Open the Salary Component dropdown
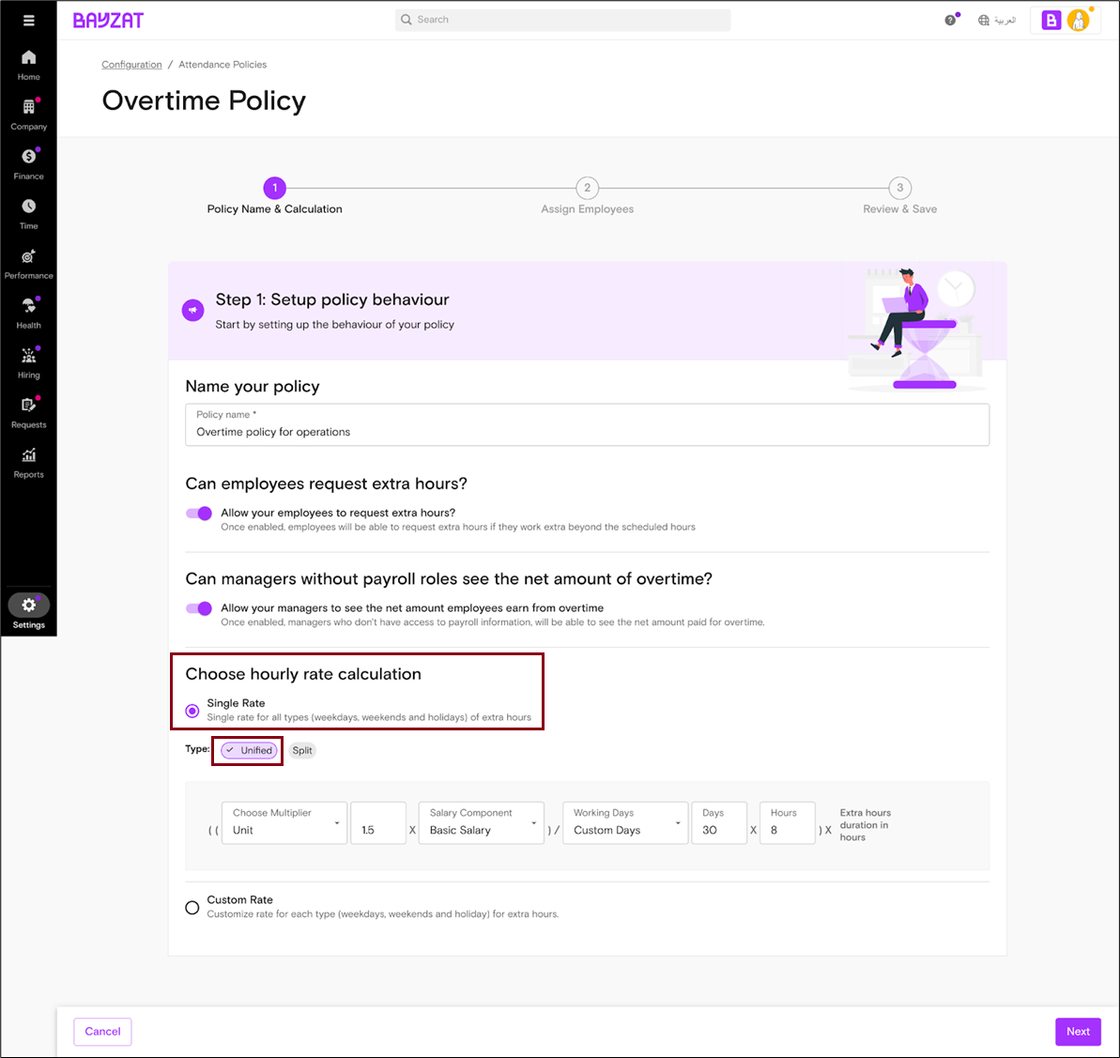1120x1058 pixels. click(482, 823)
